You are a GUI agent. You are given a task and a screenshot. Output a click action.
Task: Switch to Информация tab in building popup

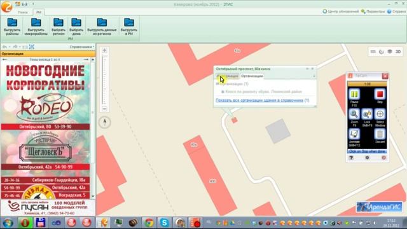click(x=228, y=76)
